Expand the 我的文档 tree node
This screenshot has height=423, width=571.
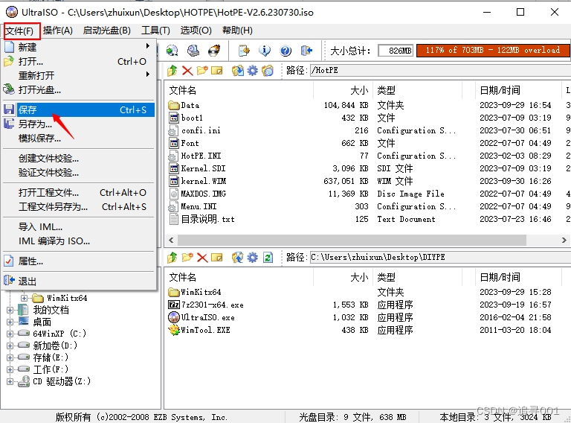(x=10, y=310)
